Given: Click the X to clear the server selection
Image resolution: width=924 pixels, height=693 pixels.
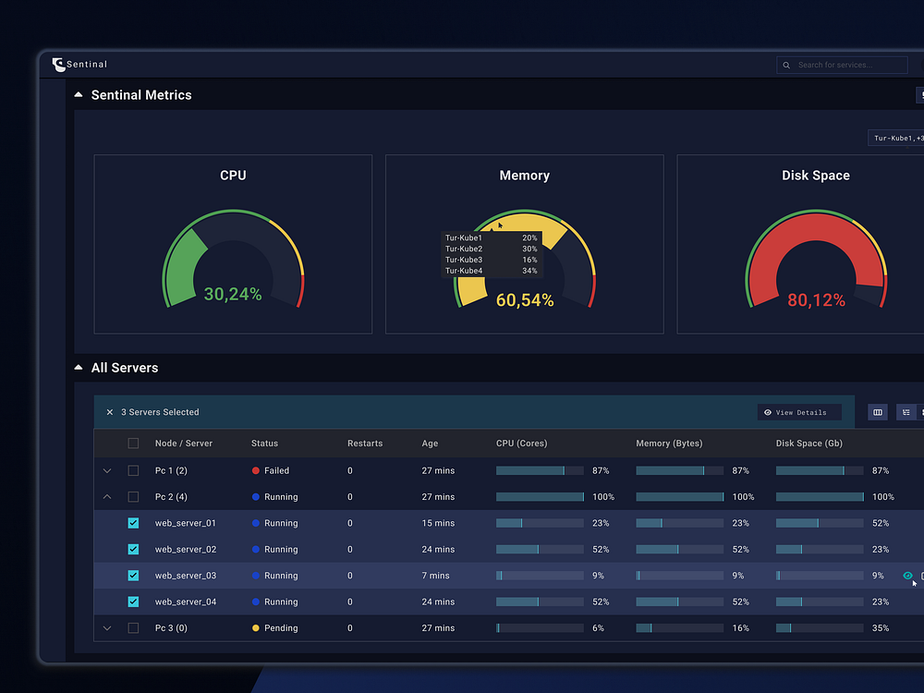Looking at the screenshot, I should point(110,412).
